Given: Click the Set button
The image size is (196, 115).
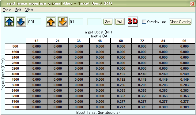Looking at the screenshot, I should click(108, 22).
